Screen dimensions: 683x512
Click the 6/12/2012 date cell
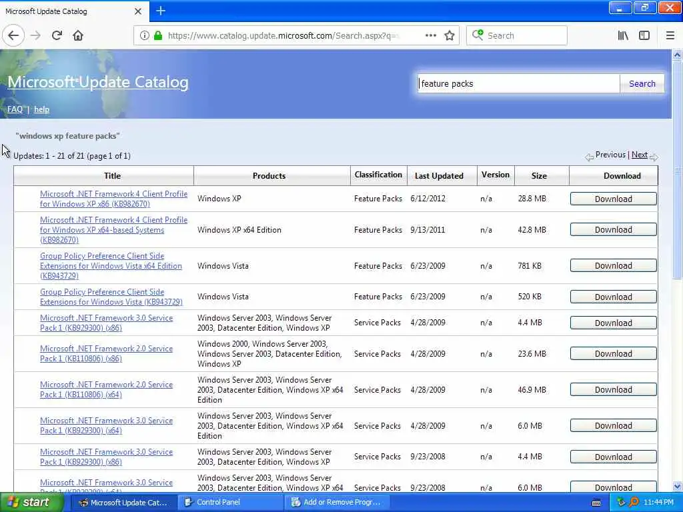point(428,199)
